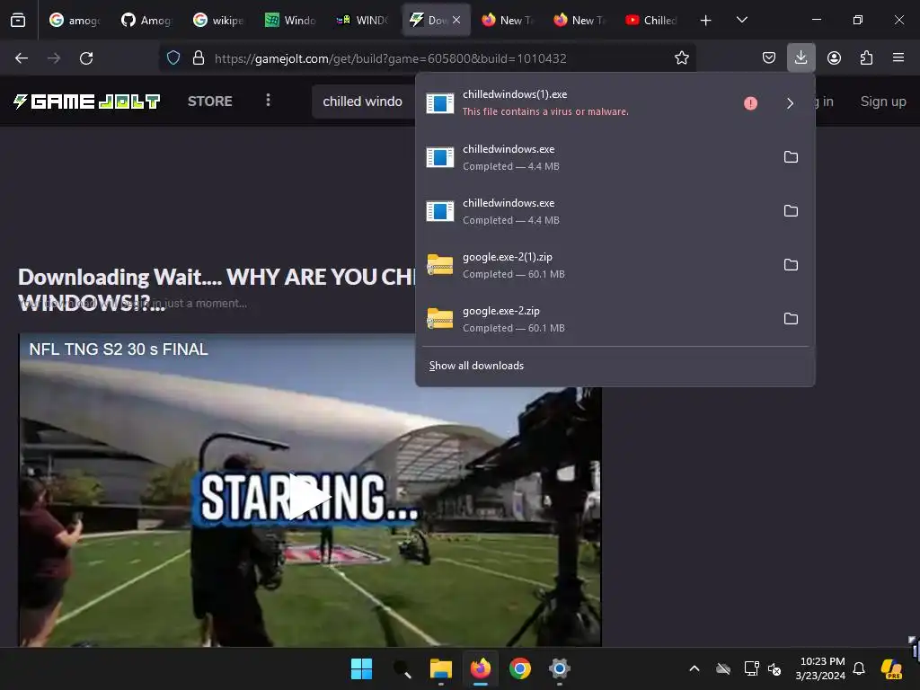Open the Extensions puzzle icon
Screen dimensions: 920x690
pyautogui.click(x=866, y=57)
